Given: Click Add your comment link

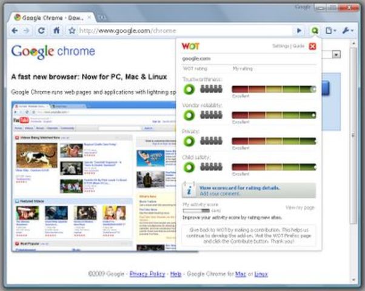Looking at the screenshot, I should [x=219, y=193].
